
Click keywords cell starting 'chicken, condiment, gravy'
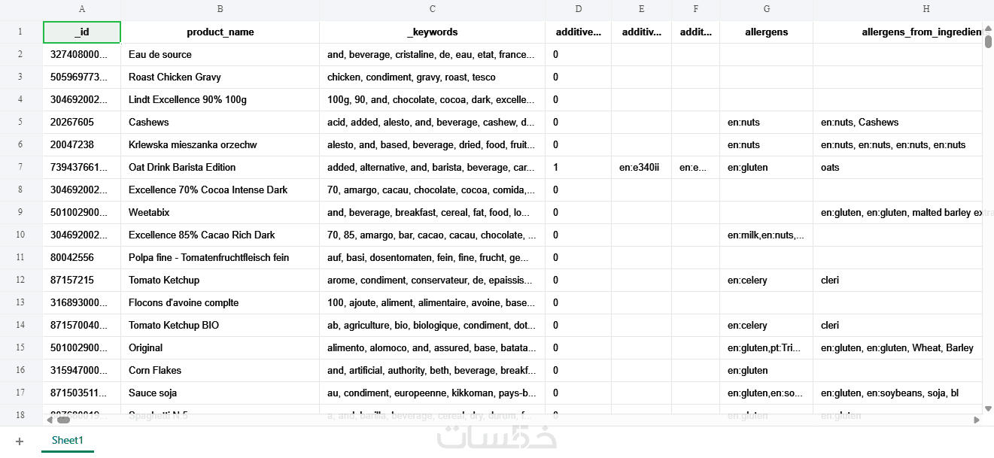click(433, 77)
